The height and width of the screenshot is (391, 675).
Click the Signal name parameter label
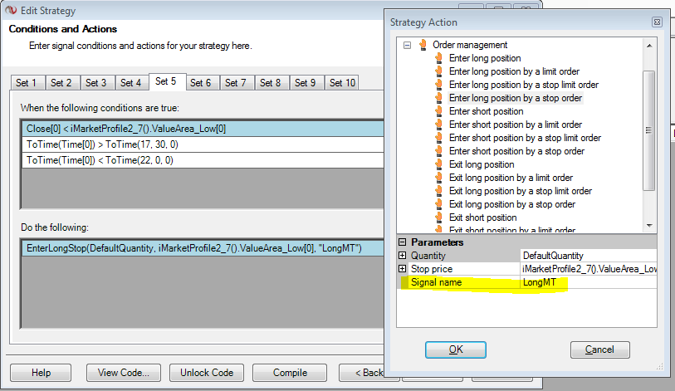coord(436,282)
